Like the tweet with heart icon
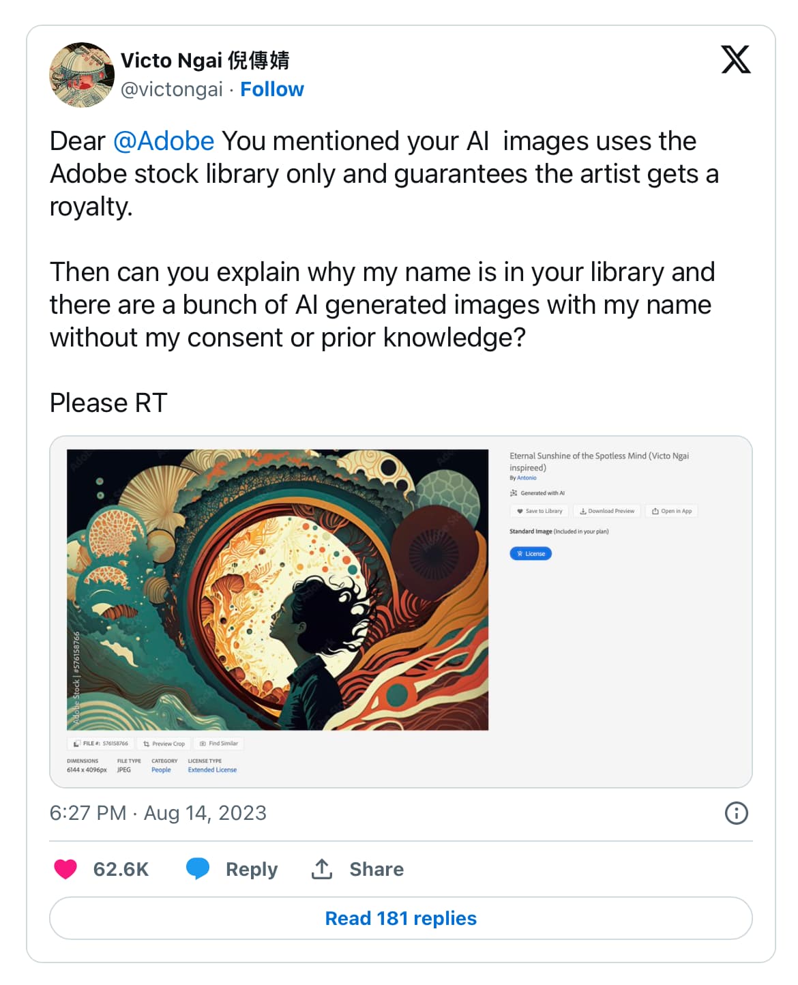The image size is (798, 985). tap(65, 869)
